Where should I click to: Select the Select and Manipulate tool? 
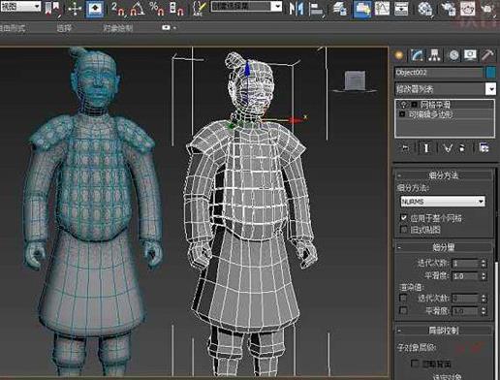(x=75, y=9)
